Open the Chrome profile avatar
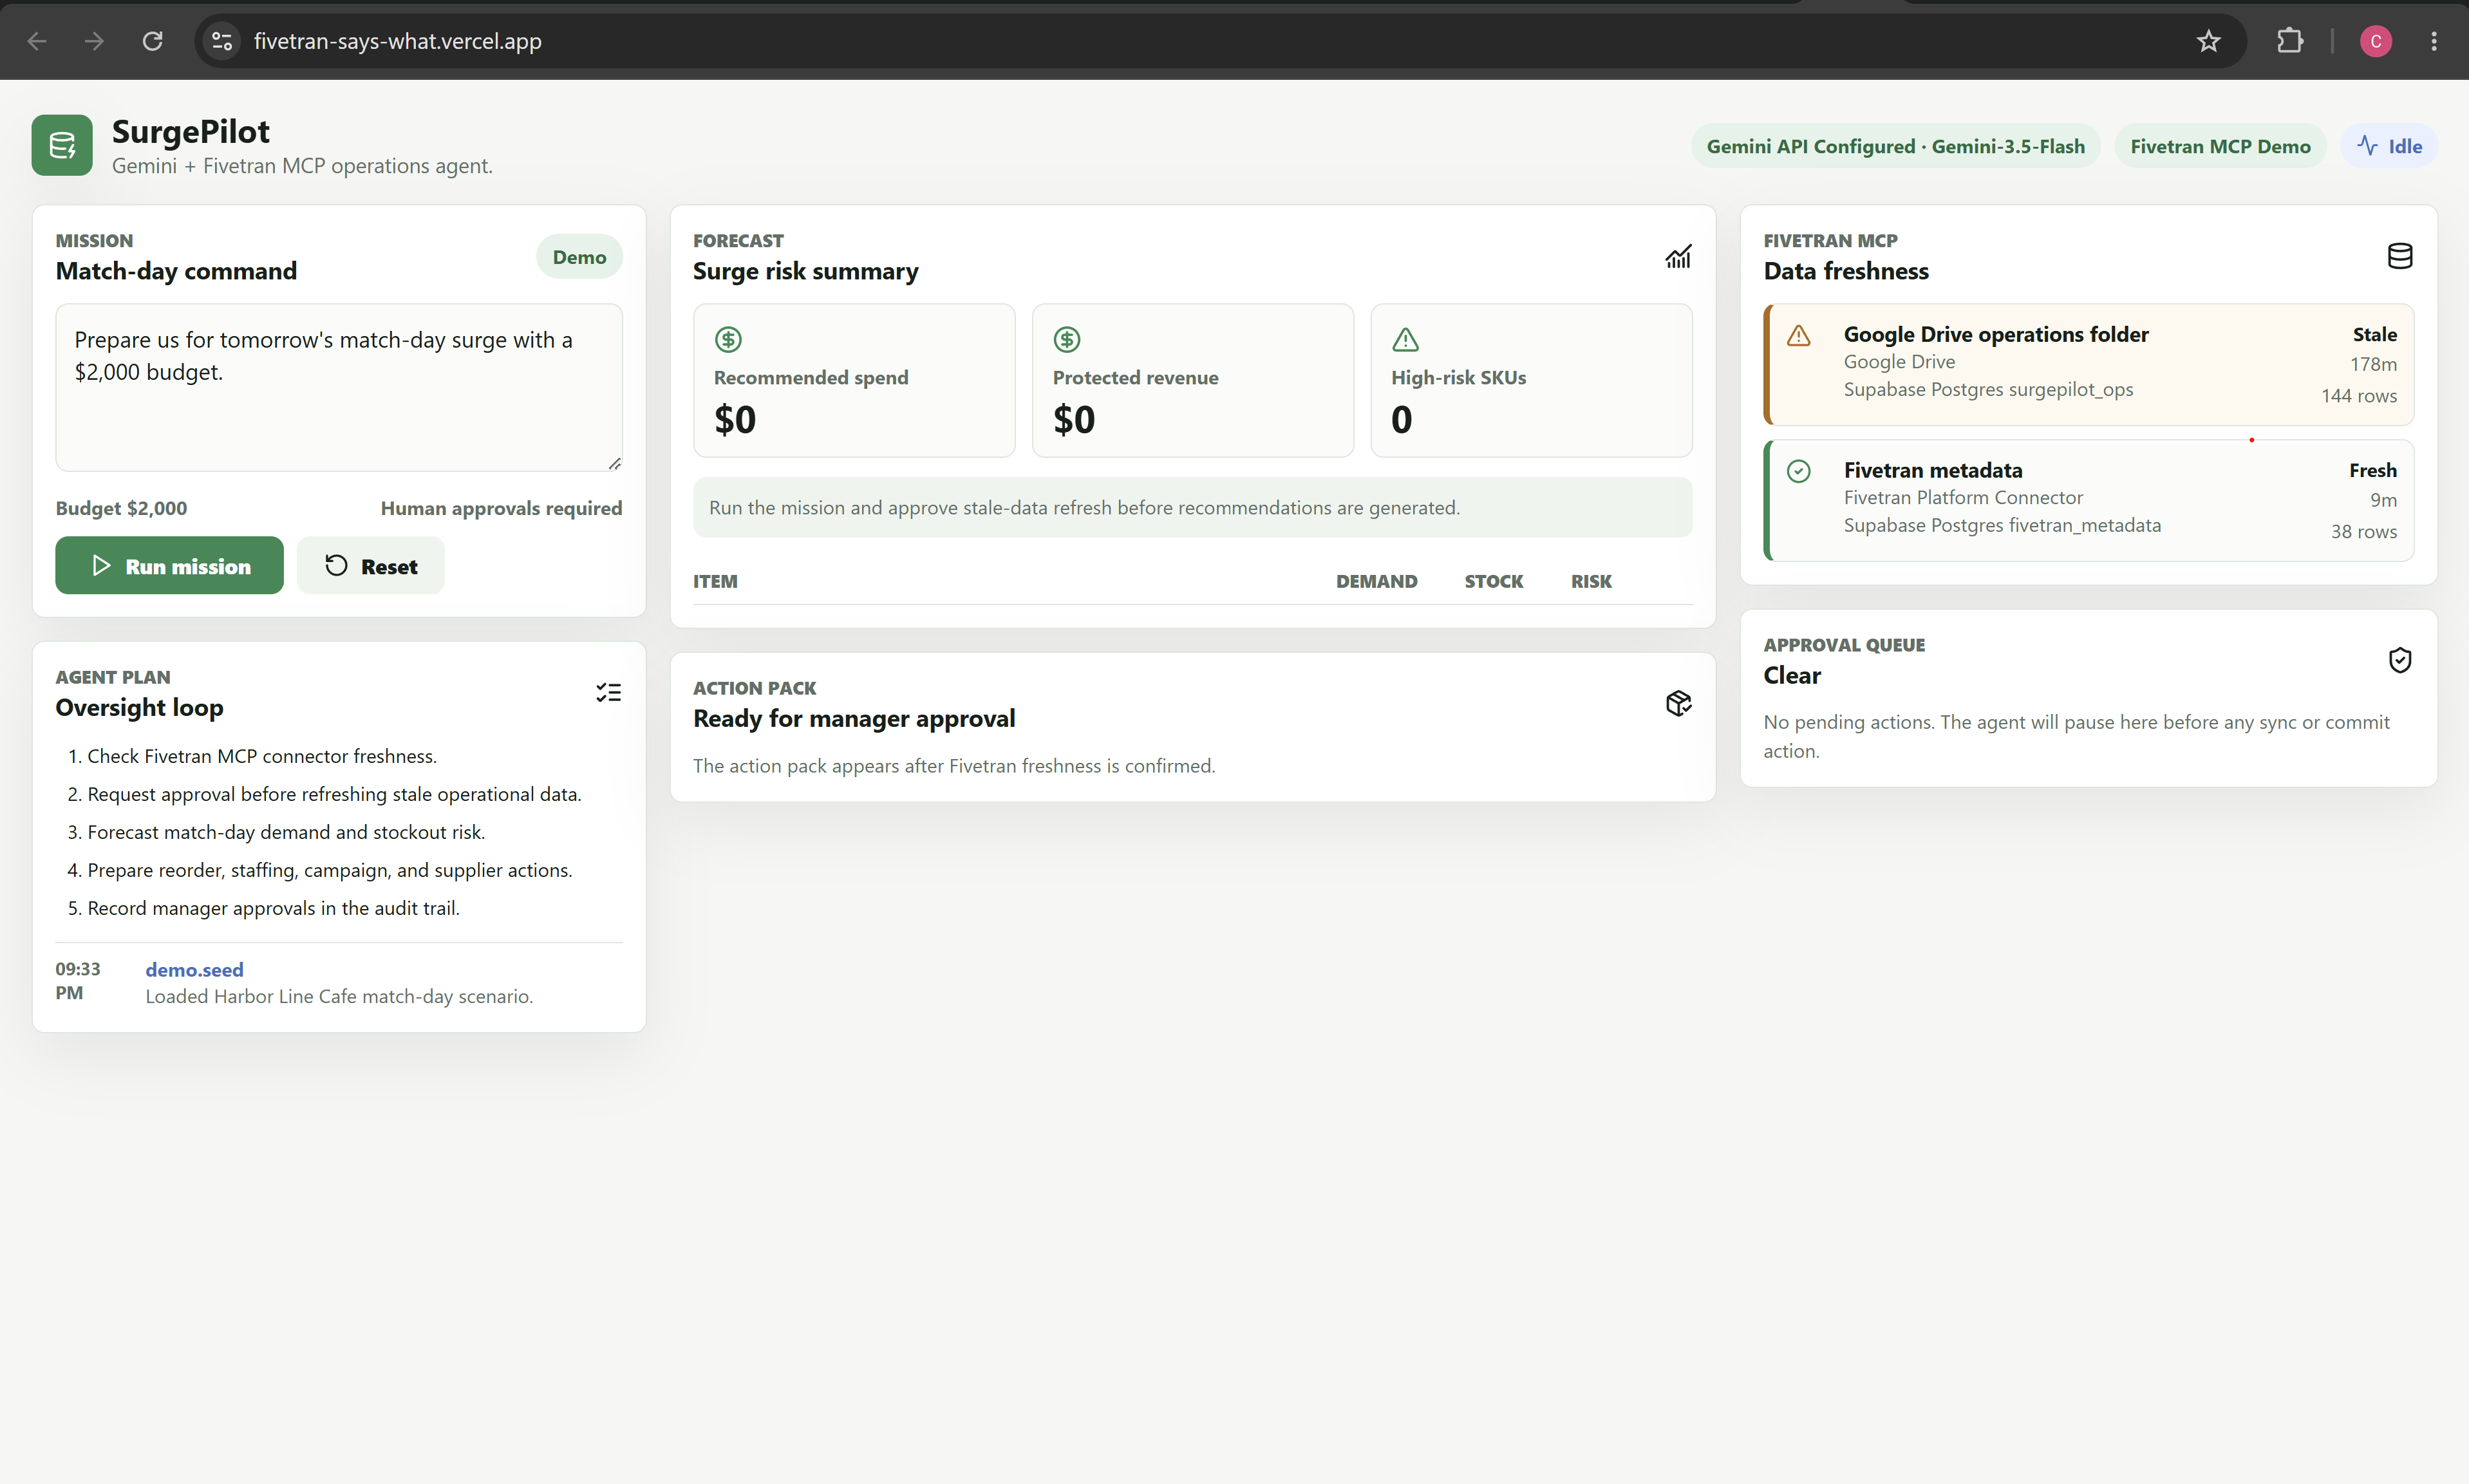 (2376, 41)
